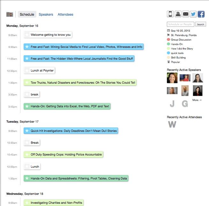Click the Schedule or People search field
This screenshot has width=209, height=206.
[181, 24]
